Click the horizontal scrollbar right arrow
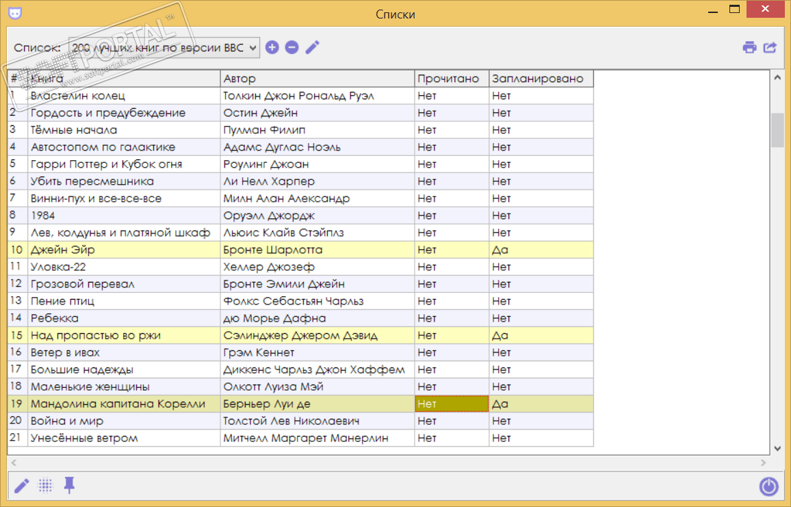This screenshot has height=507, width=791. (765, 463)
